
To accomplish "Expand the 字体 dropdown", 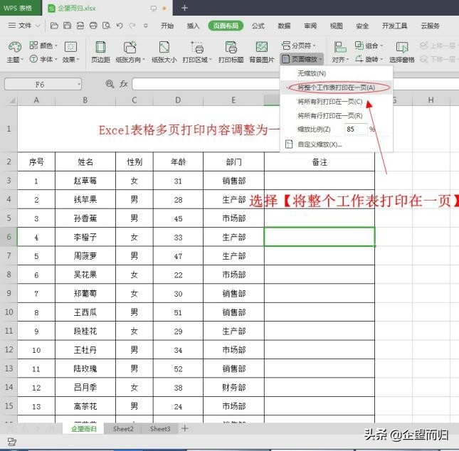I will pos(43,59).
